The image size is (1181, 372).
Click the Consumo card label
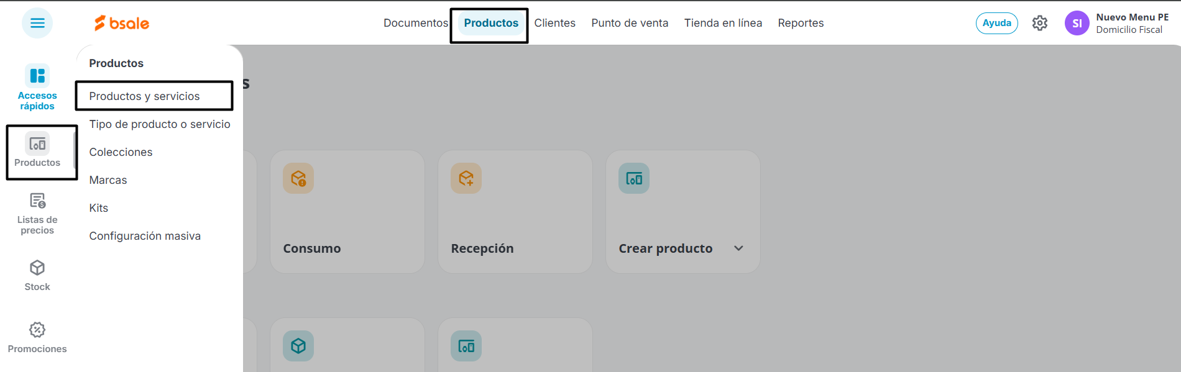coord(312,248)
